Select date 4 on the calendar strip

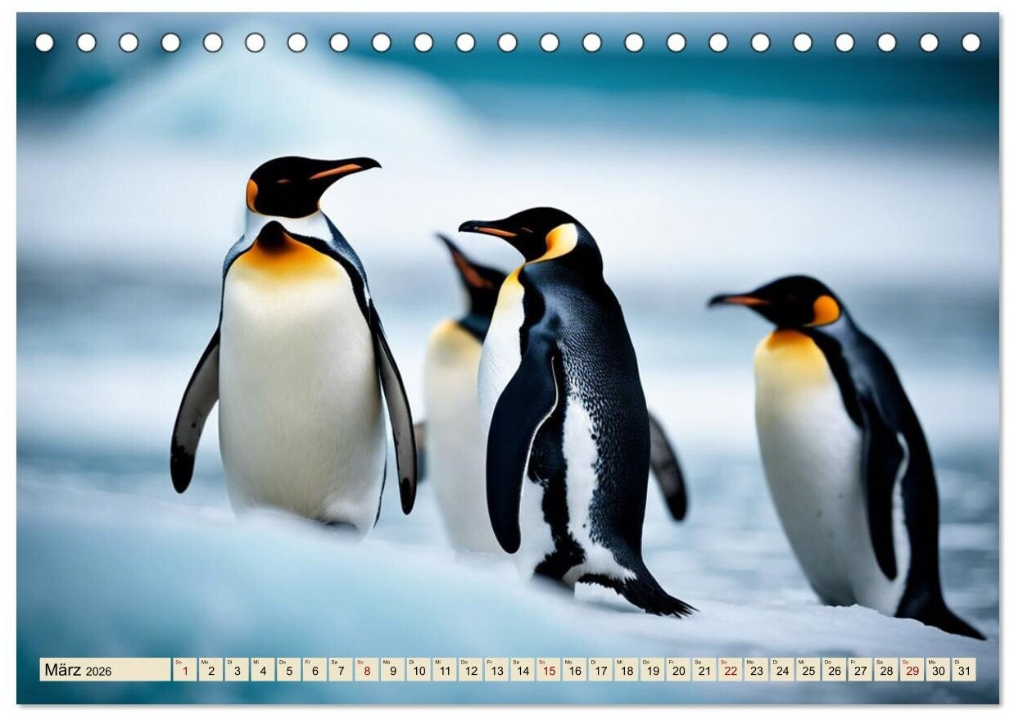point(263,670)
